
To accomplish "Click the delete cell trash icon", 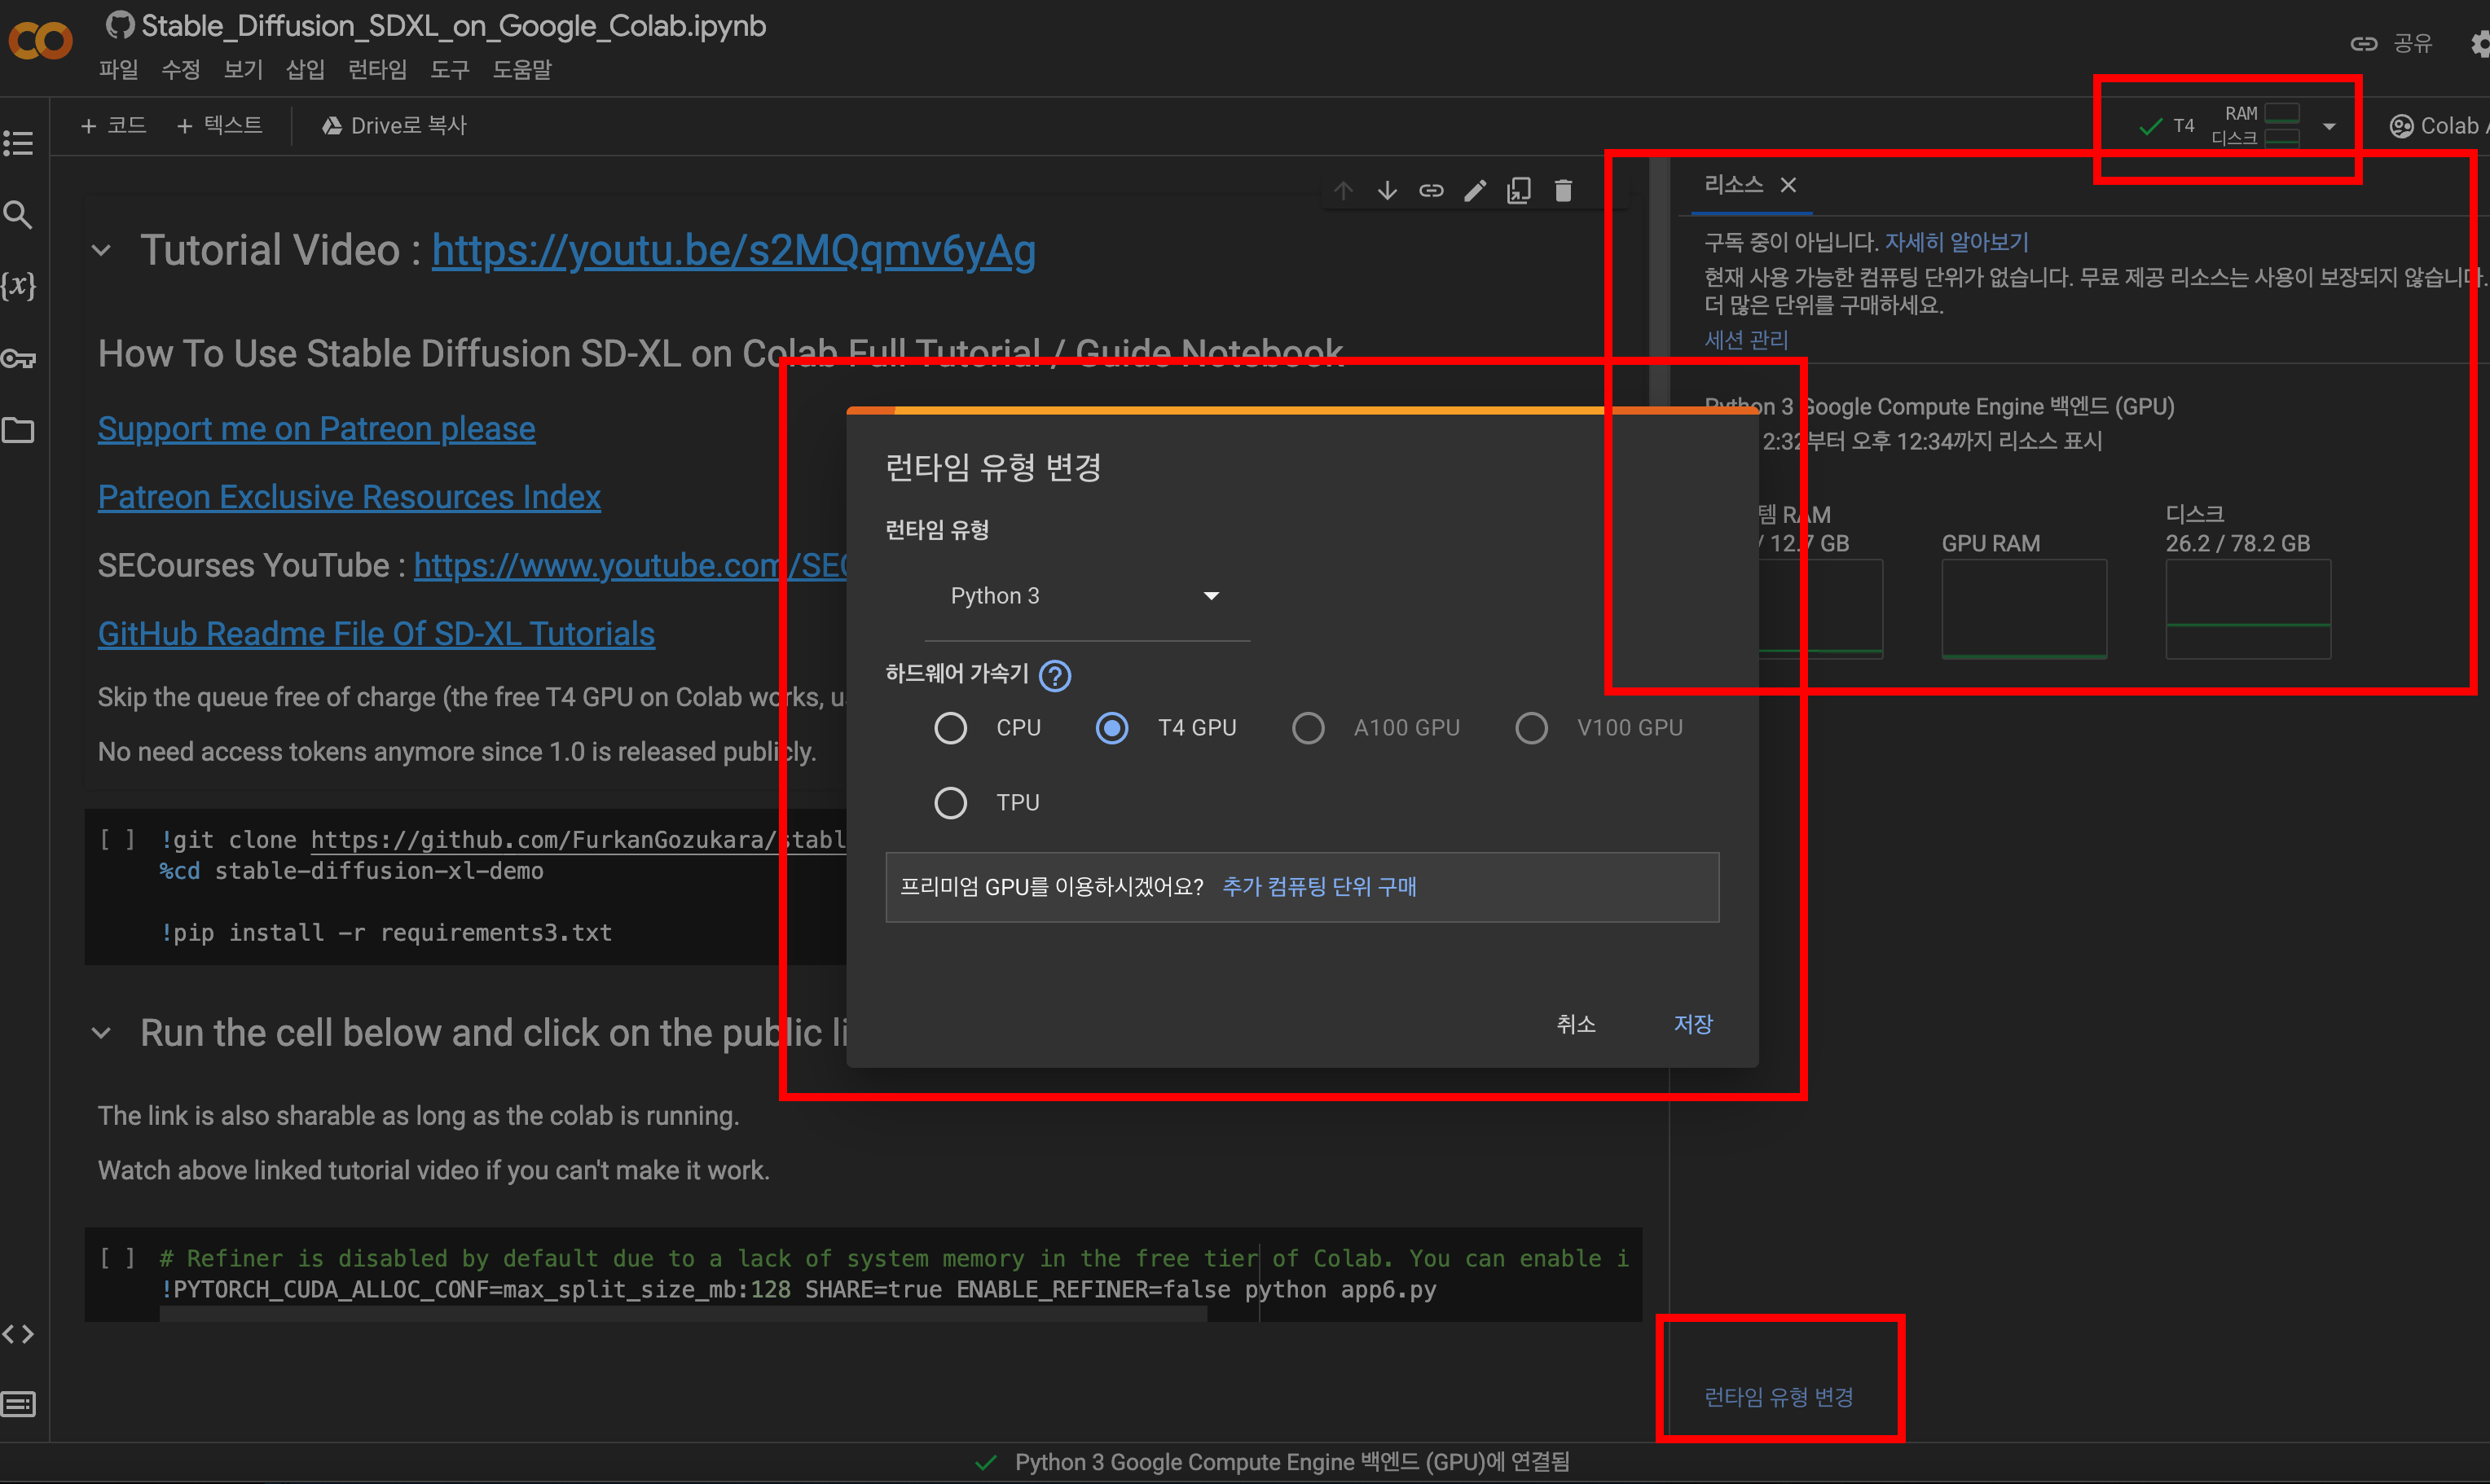I will click(x=1563, y=190).
